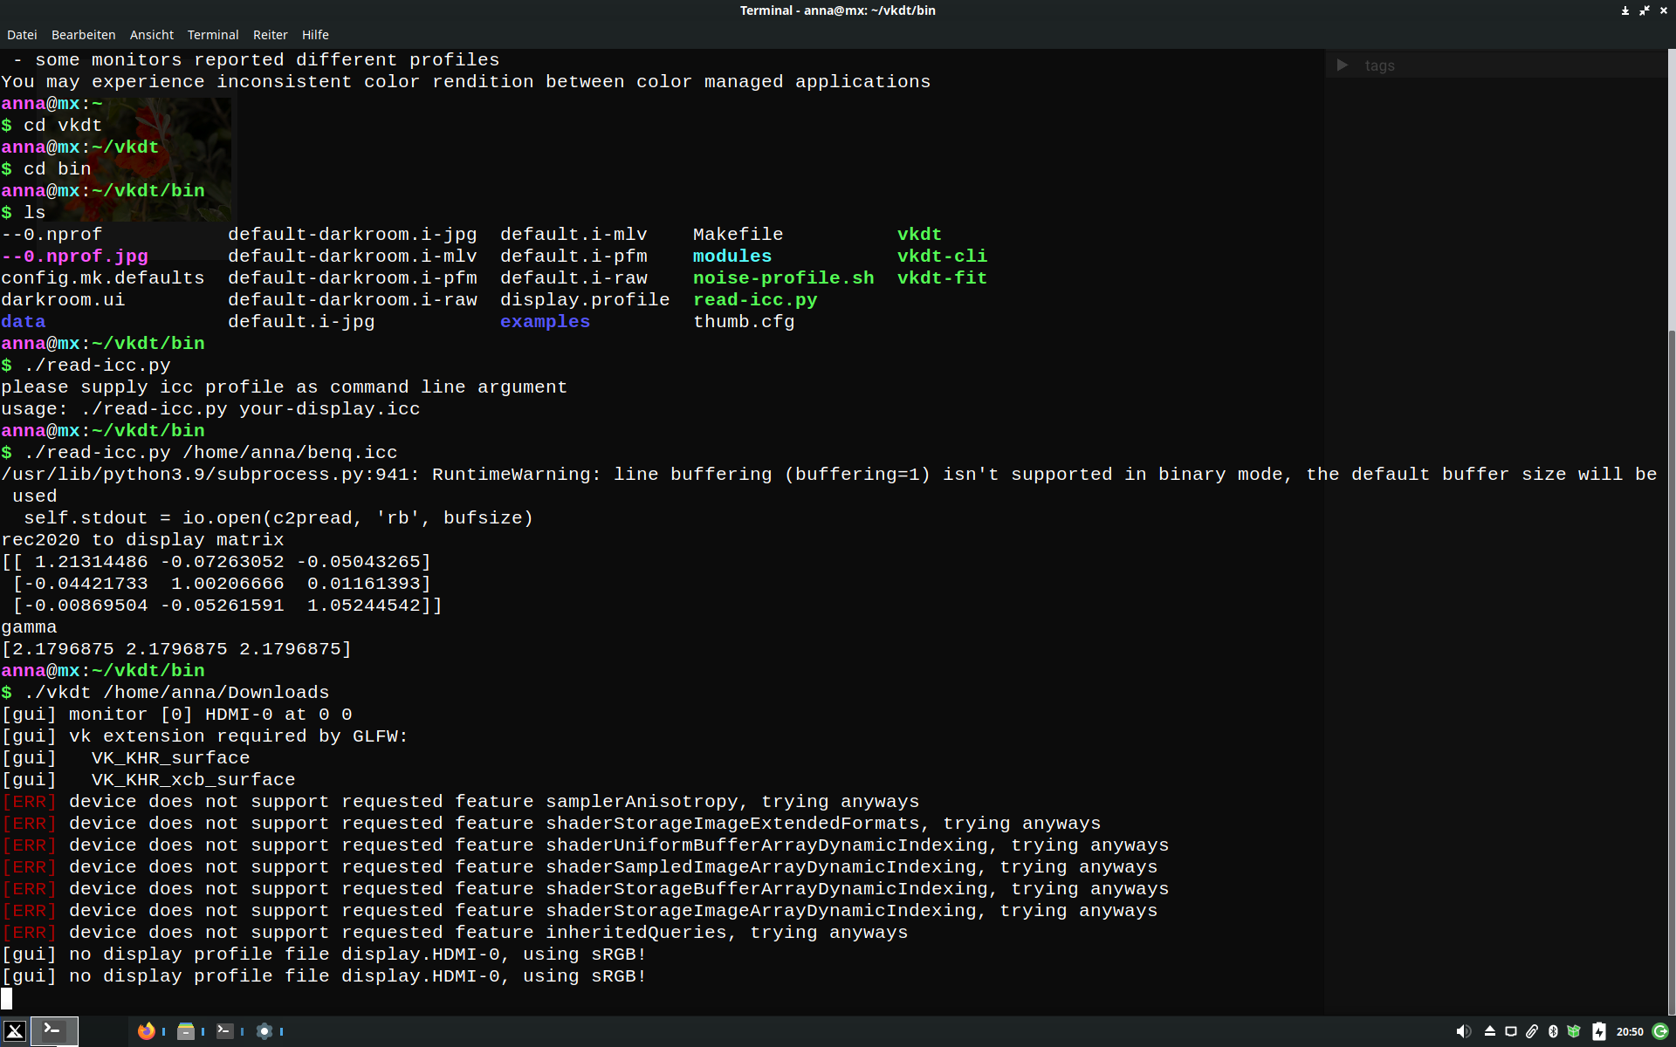Open the Bearbeiten menu
Screen dimensions: 1676x1047
pyautogui.click(x=83, y=35)
